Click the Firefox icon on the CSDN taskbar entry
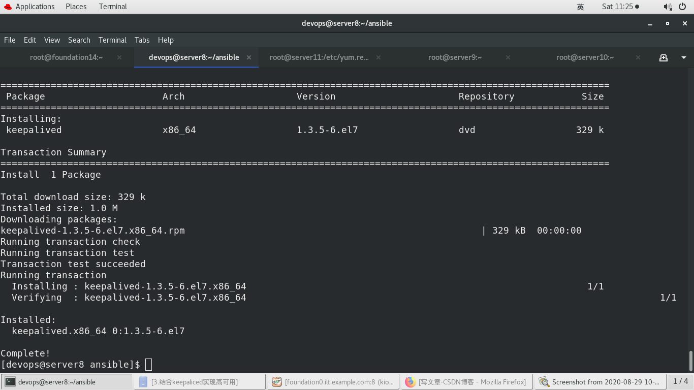This screenshot has width=694, height=390. [x=409, y=381]
